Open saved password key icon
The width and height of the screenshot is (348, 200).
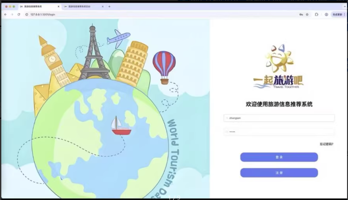coord(301,14)
